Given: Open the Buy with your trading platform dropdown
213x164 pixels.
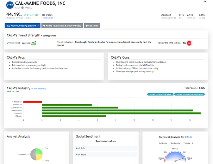Looking at the screenshot, I should pyautogui.click(x=22, y=26).
